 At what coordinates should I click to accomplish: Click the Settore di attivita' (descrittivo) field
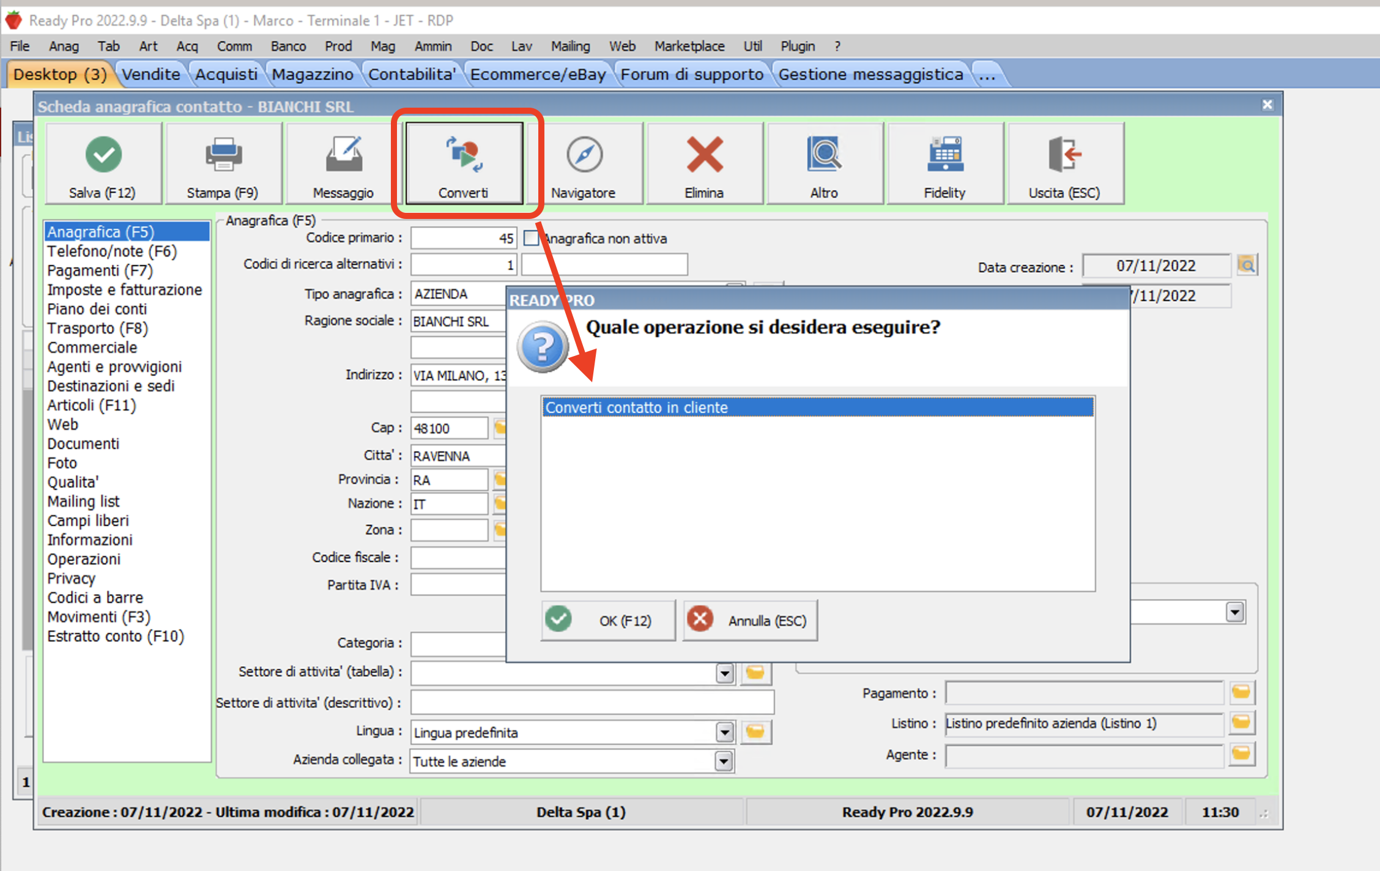pos(592,702)
